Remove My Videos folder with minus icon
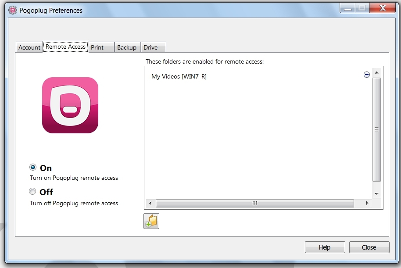 point(366,75)
